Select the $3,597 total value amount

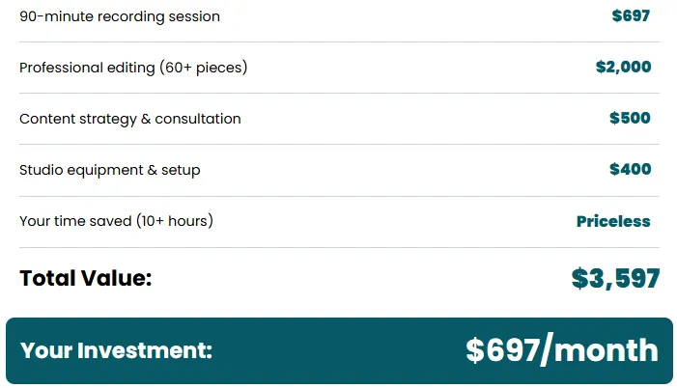coord(615,279)
